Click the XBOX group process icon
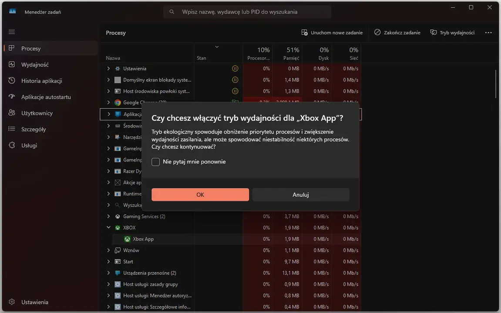The width and height of the screenshot is (501, 313). click(x=118, y=228)
